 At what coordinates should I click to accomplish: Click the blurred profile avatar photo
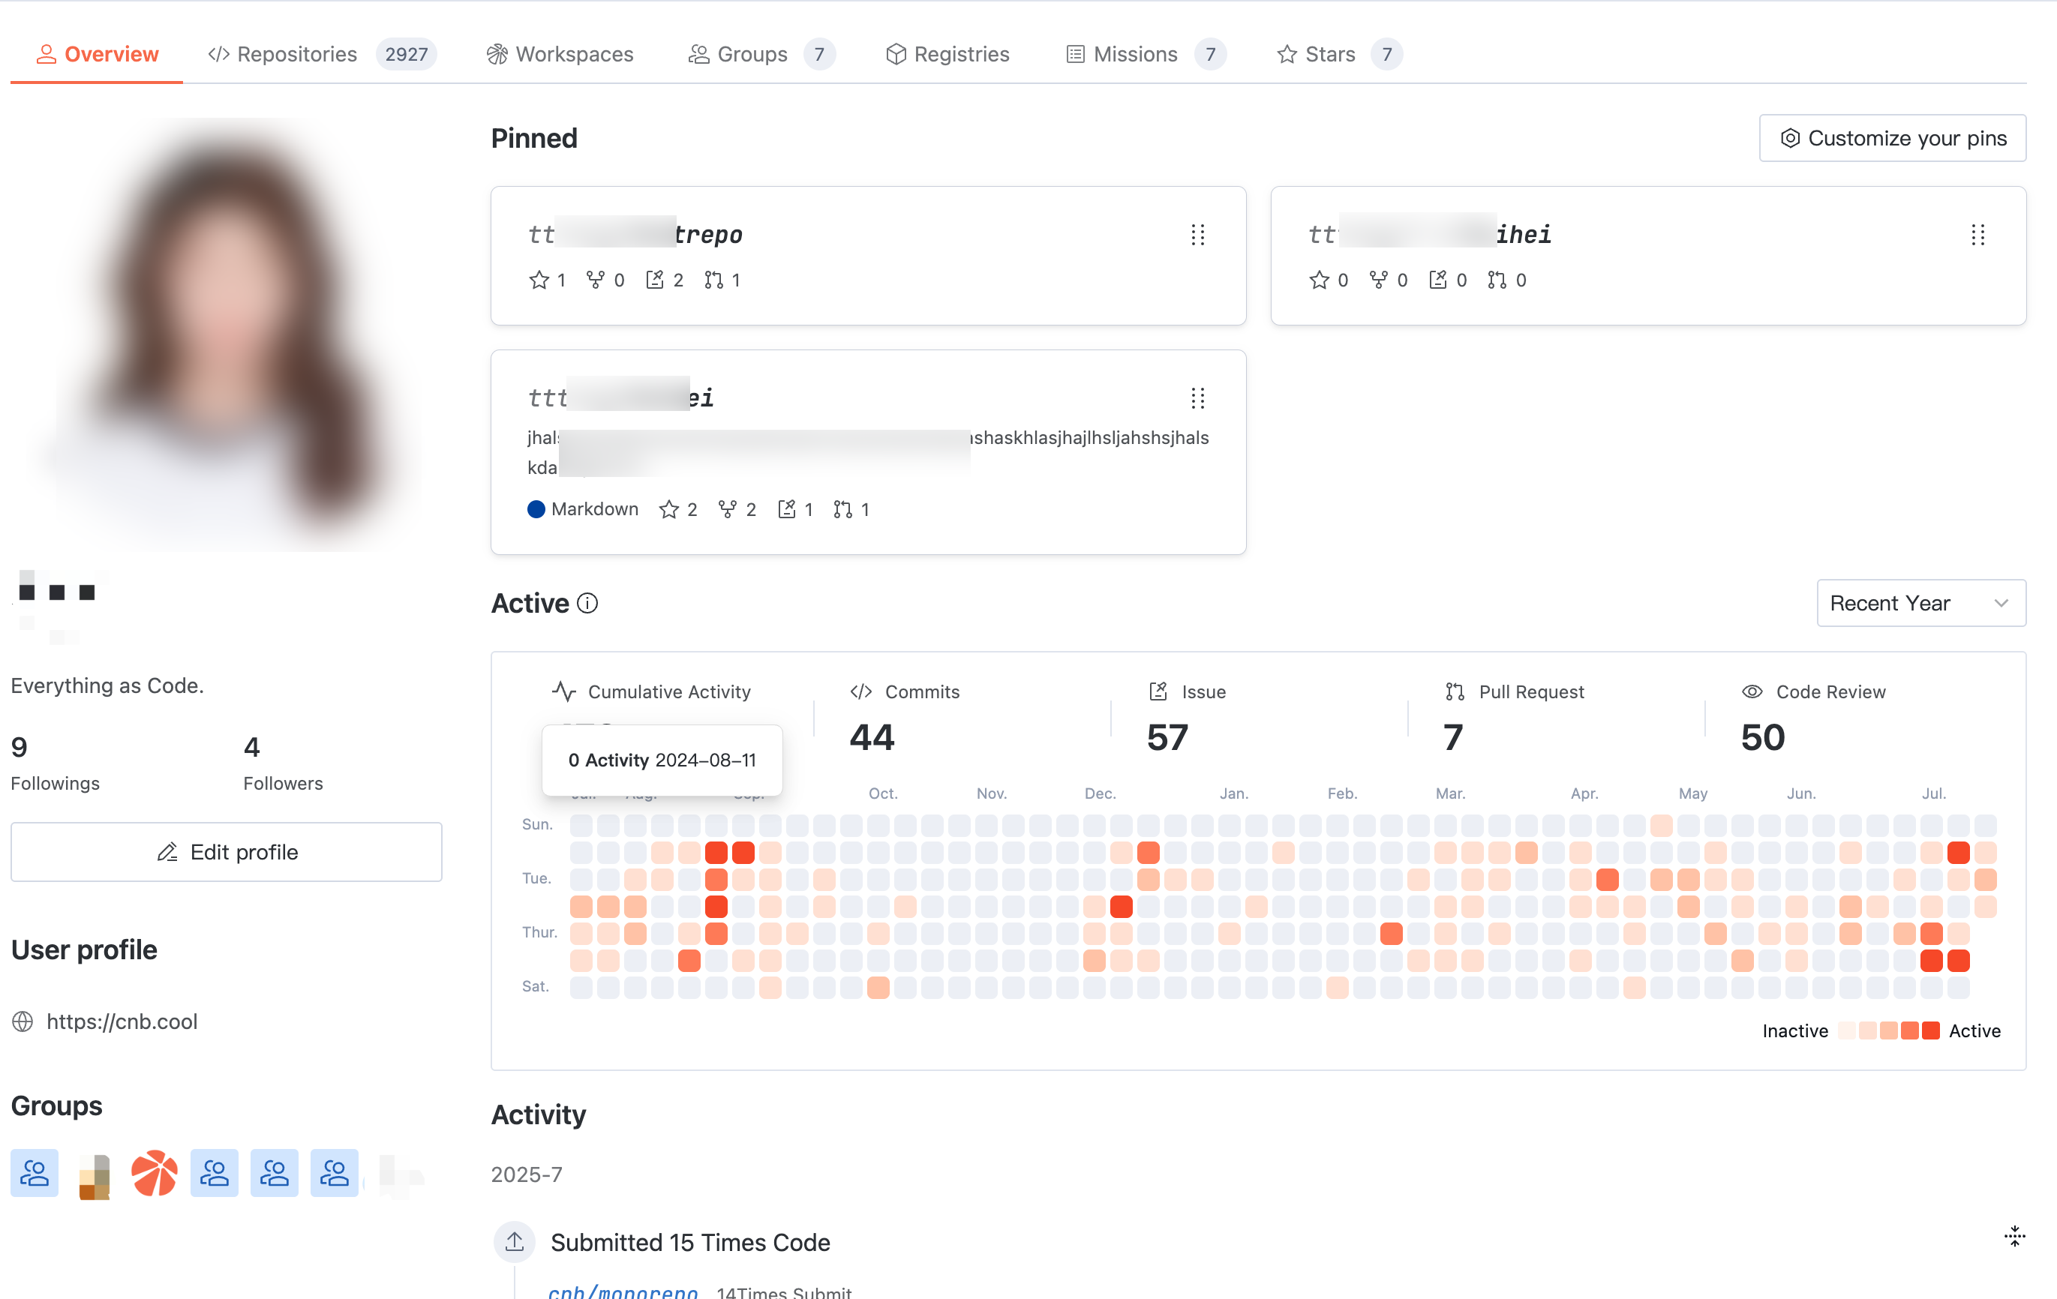[x=227, y=333]
